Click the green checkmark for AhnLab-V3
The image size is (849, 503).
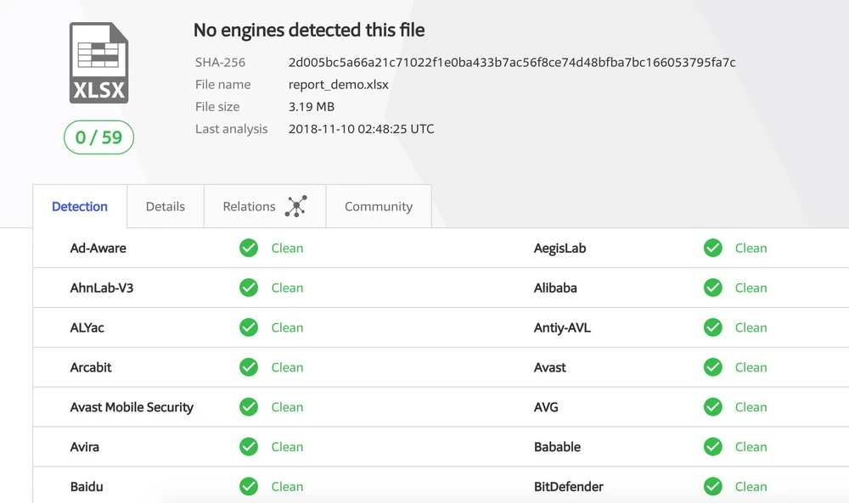pyautogui.click(x=249, y=288)
